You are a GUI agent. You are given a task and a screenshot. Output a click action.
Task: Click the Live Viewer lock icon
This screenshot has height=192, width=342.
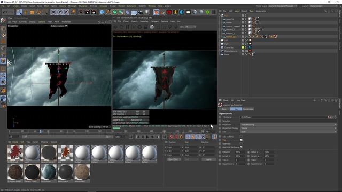coord(145,27)
